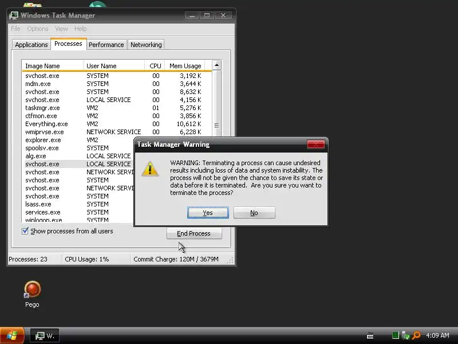
Task: Click the 3,856 K memory value
Action: [191, 116]
